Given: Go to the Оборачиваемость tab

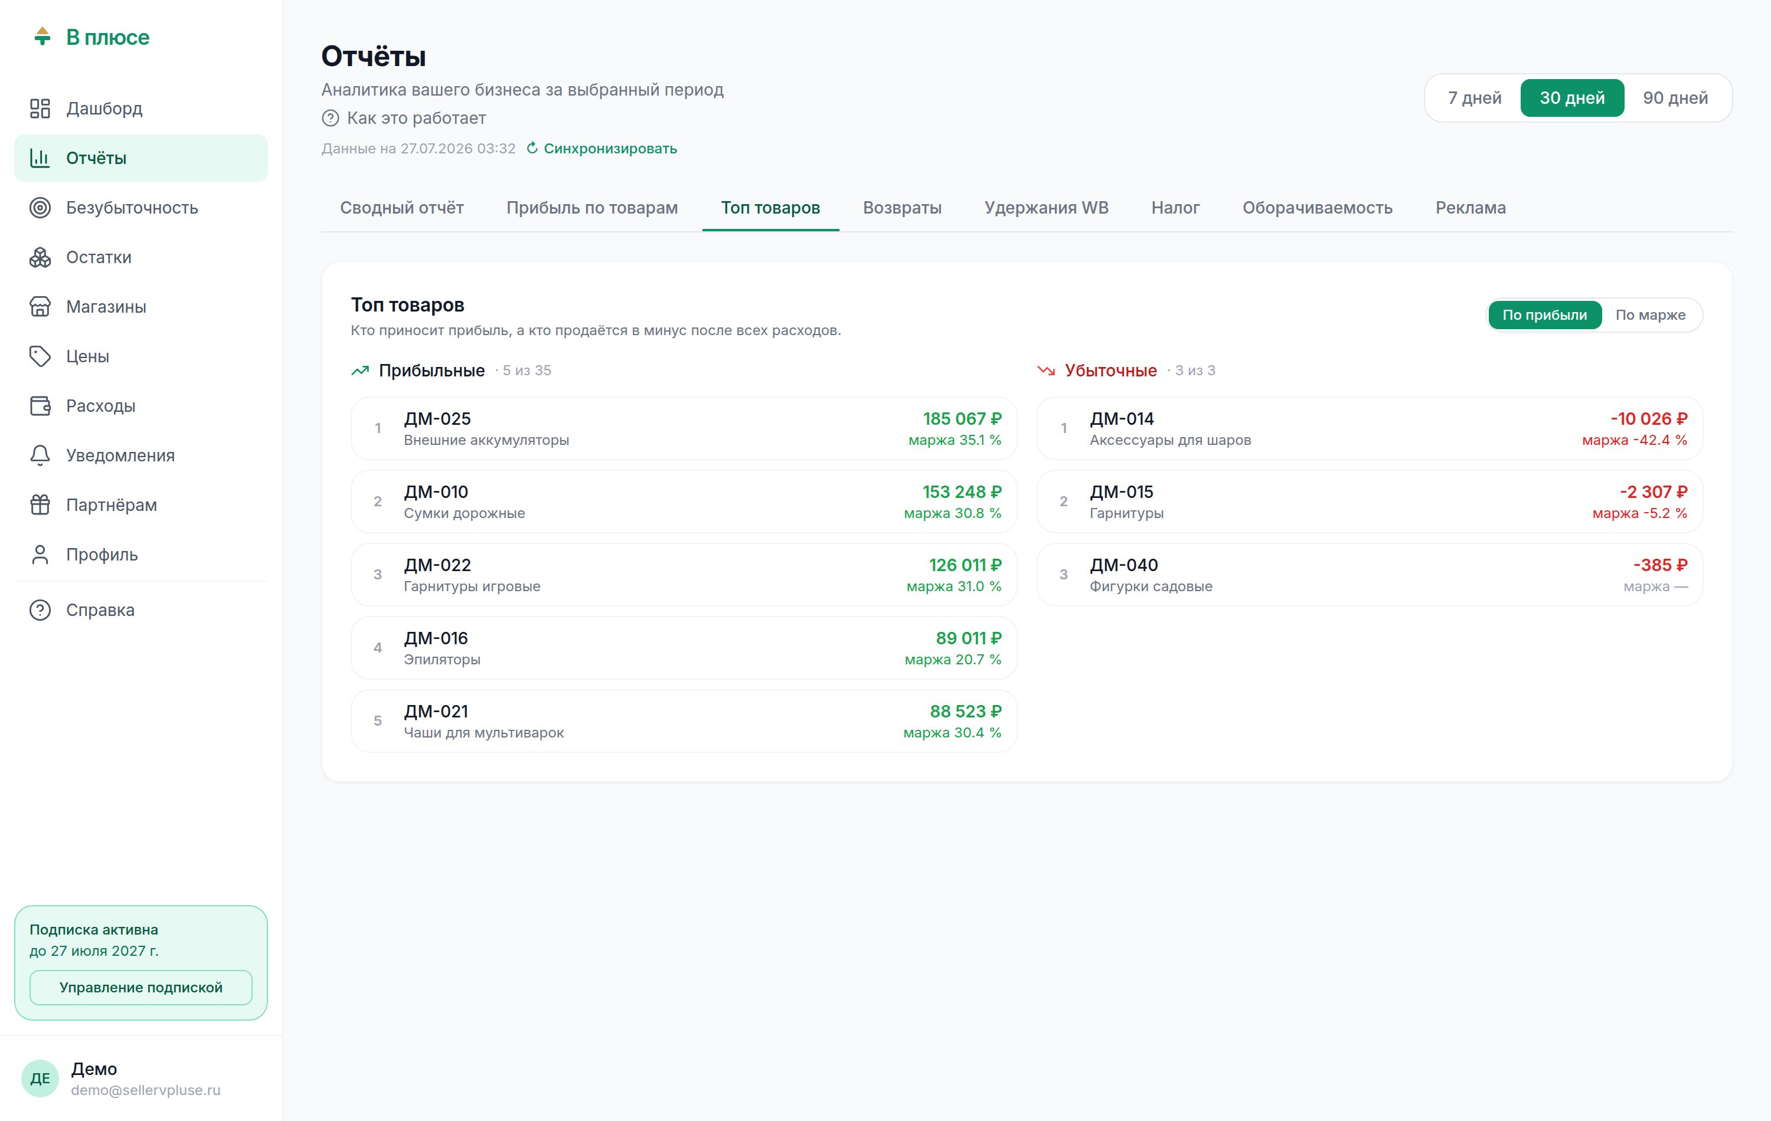Looking at the screenshot, I should [1317, 208].
